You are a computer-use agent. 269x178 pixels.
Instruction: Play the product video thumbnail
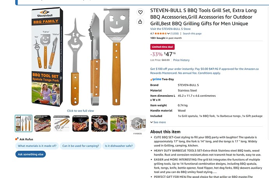click(x=137, y=124)
